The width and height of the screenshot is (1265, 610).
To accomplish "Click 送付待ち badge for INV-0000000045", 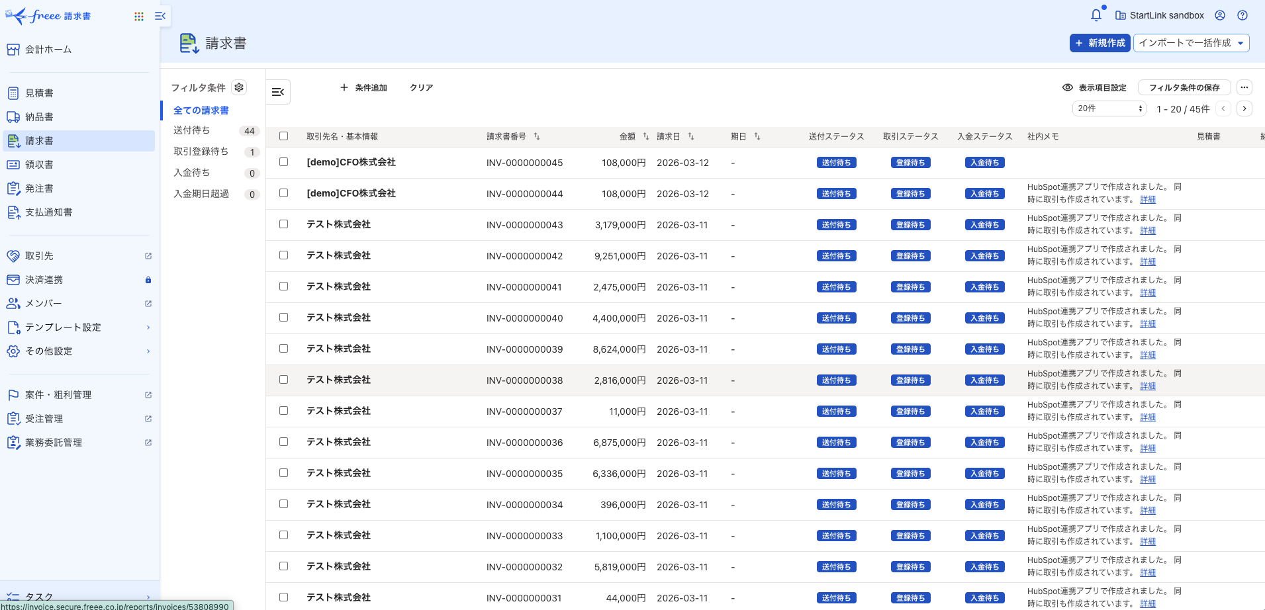I will [x=837, y=163].
